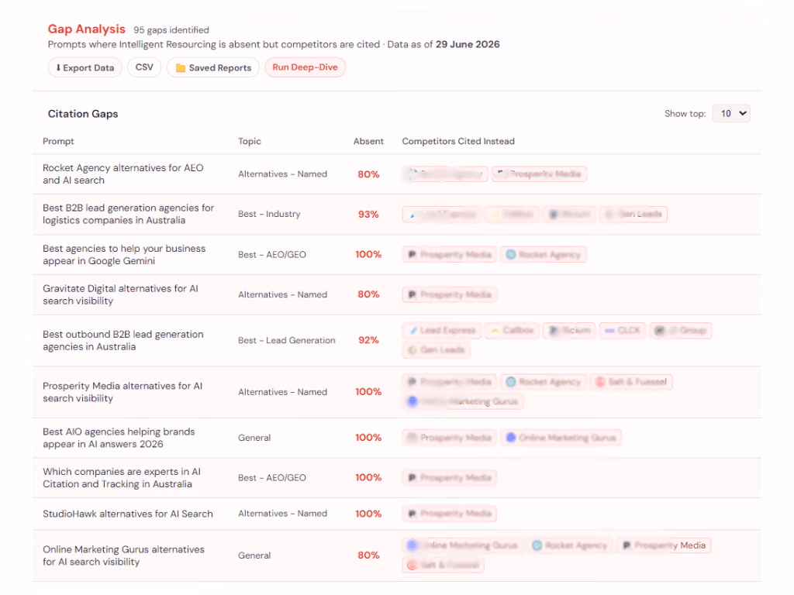The width and height of the screenshot is (794, 595).
Task: Click the 92% absent value
Action: (x=368, y=340)
